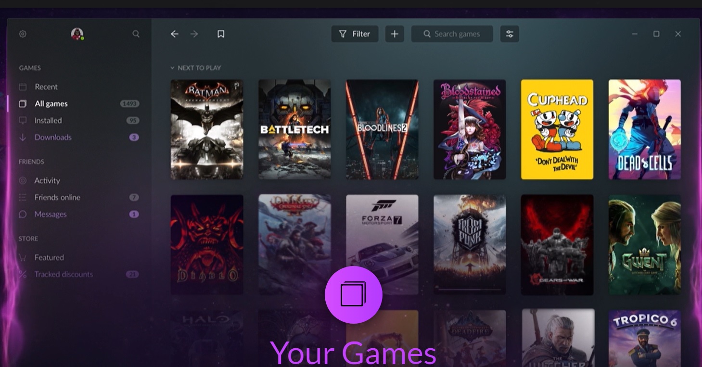Screen dimensions: 702x367
Task: Focus the Search games field
Action: tap(452, 34)
